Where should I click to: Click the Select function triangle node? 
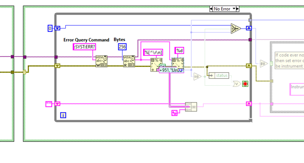pos(236,28)
